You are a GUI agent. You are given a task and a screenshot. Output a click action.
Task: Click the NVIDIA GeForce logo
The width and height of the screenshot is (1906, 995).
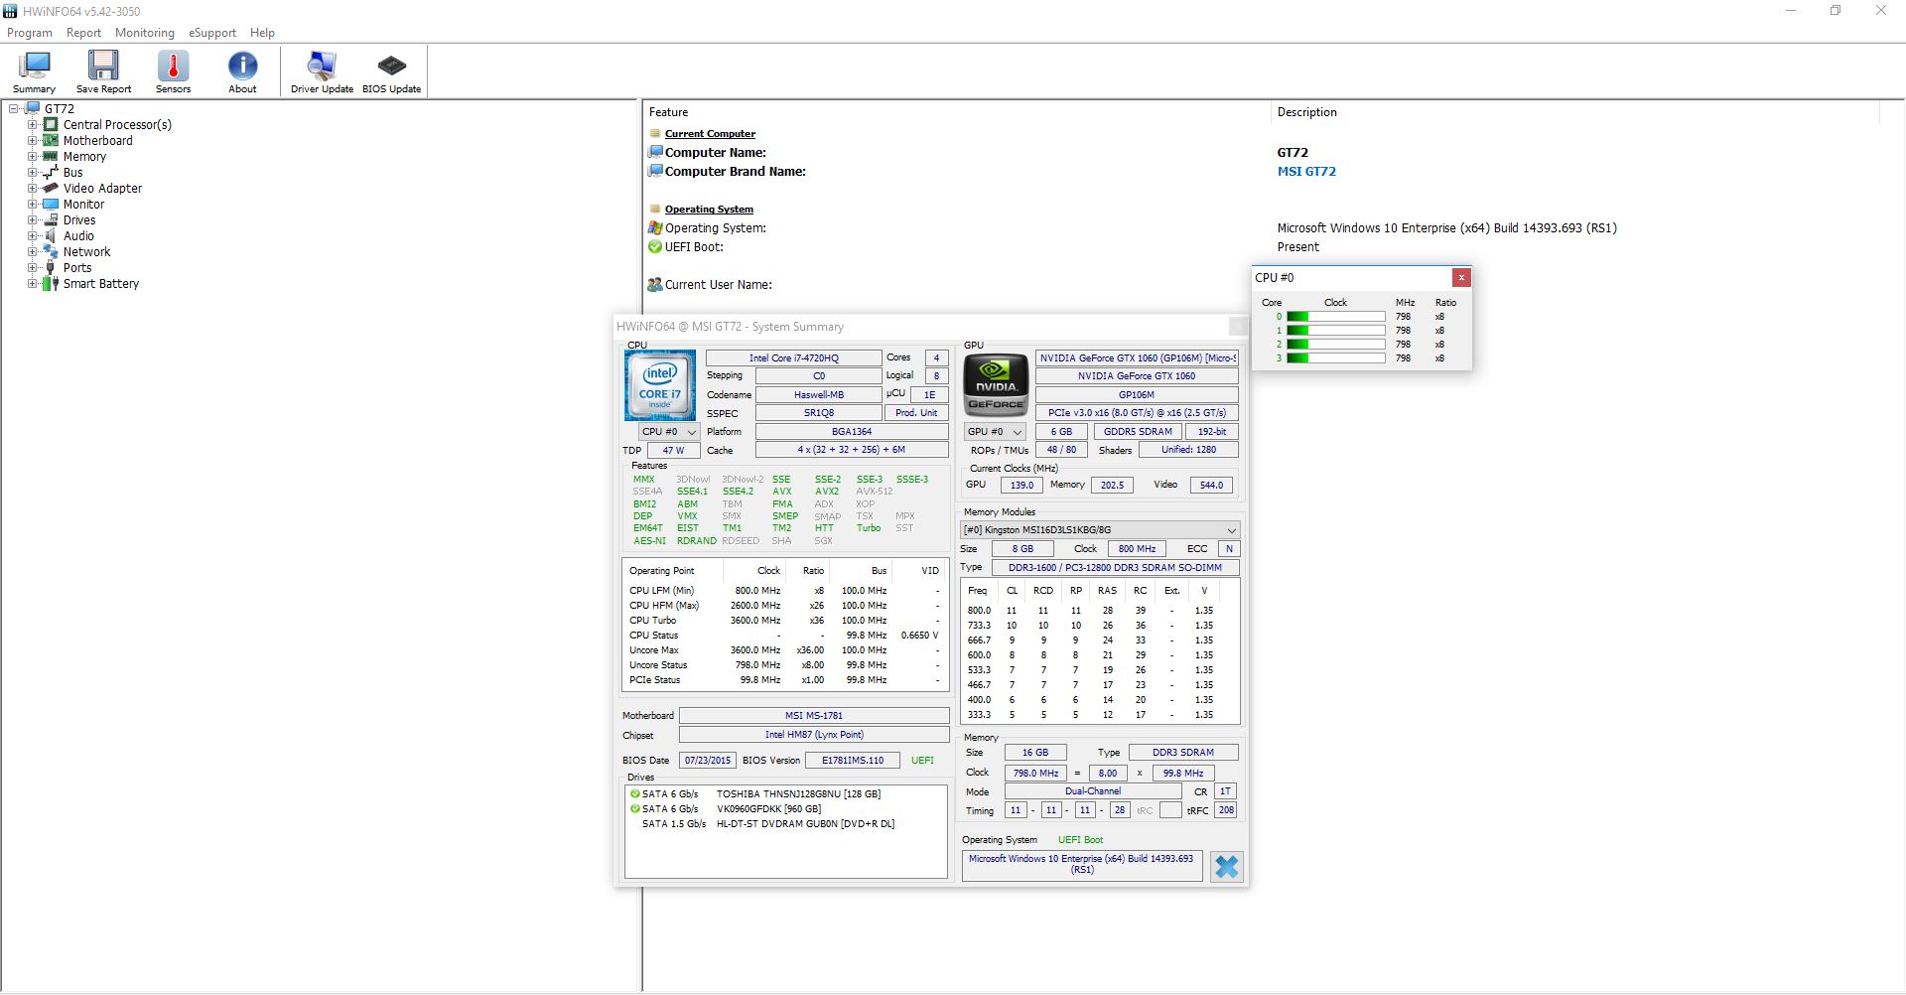[996, 383]
